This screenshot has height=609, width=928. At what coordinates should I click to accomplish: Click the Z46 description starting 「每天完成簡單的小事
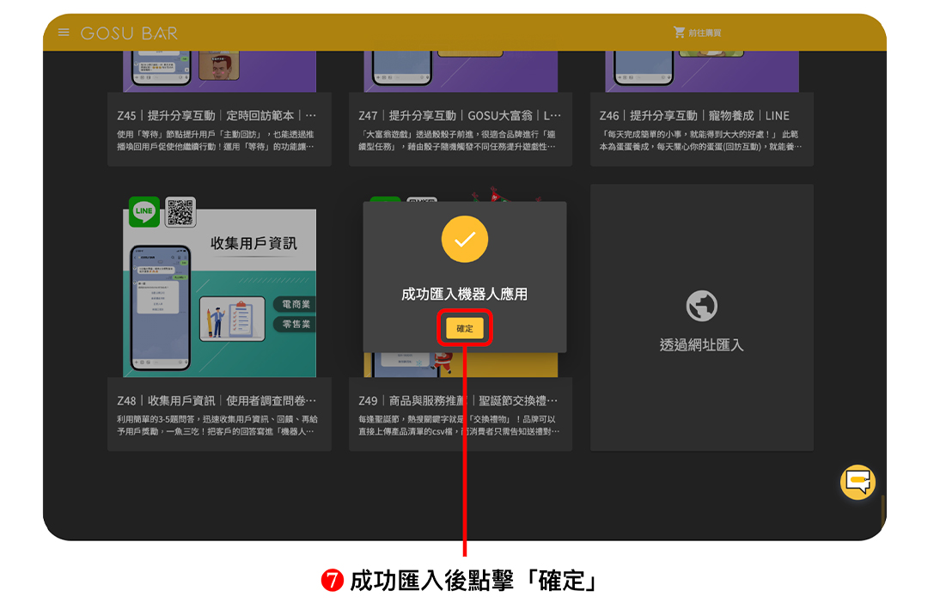701,140
